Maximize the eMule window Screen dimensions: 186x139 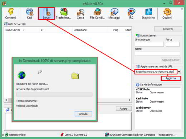171,3
